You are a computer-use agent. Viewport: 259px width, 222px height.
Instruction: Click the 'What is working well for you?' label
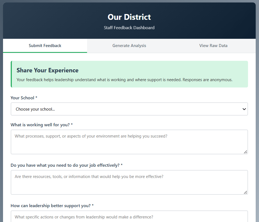(x=42, y=125)
